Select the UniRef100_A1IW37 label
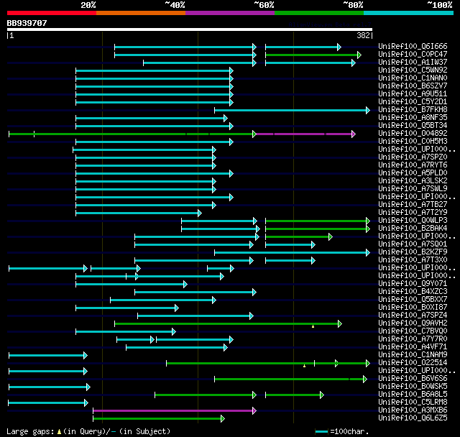This screenshot has width=460, height=437. pos(413,63)
